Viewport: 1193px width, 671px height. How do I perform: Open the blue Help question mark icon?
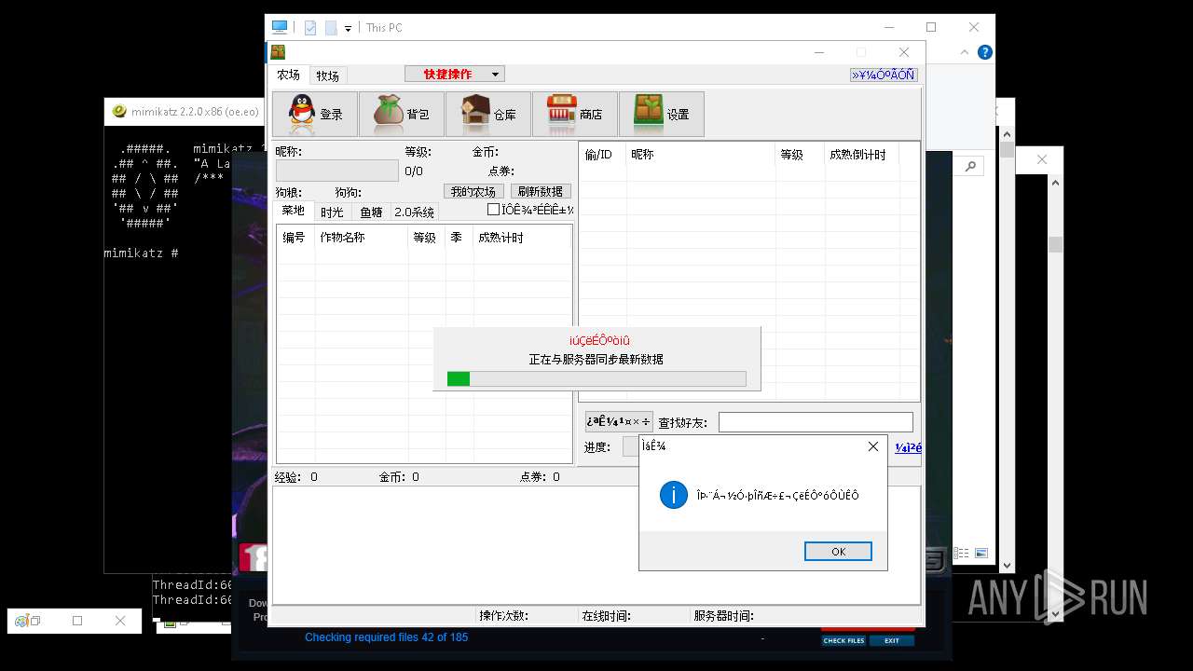click(x=985, y=53)
